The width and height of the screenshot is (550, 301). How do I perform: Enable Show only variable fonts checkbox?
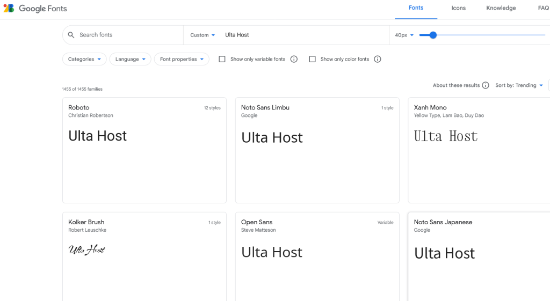(222, 59)
